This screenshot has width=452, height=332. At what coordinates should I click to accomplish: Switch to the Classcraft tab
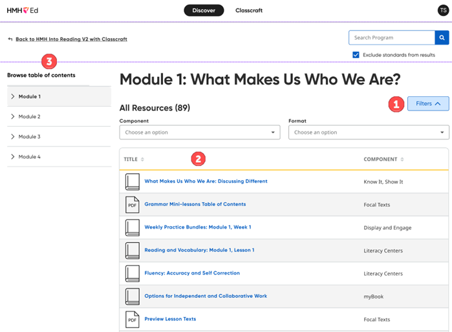pos(249,10)
